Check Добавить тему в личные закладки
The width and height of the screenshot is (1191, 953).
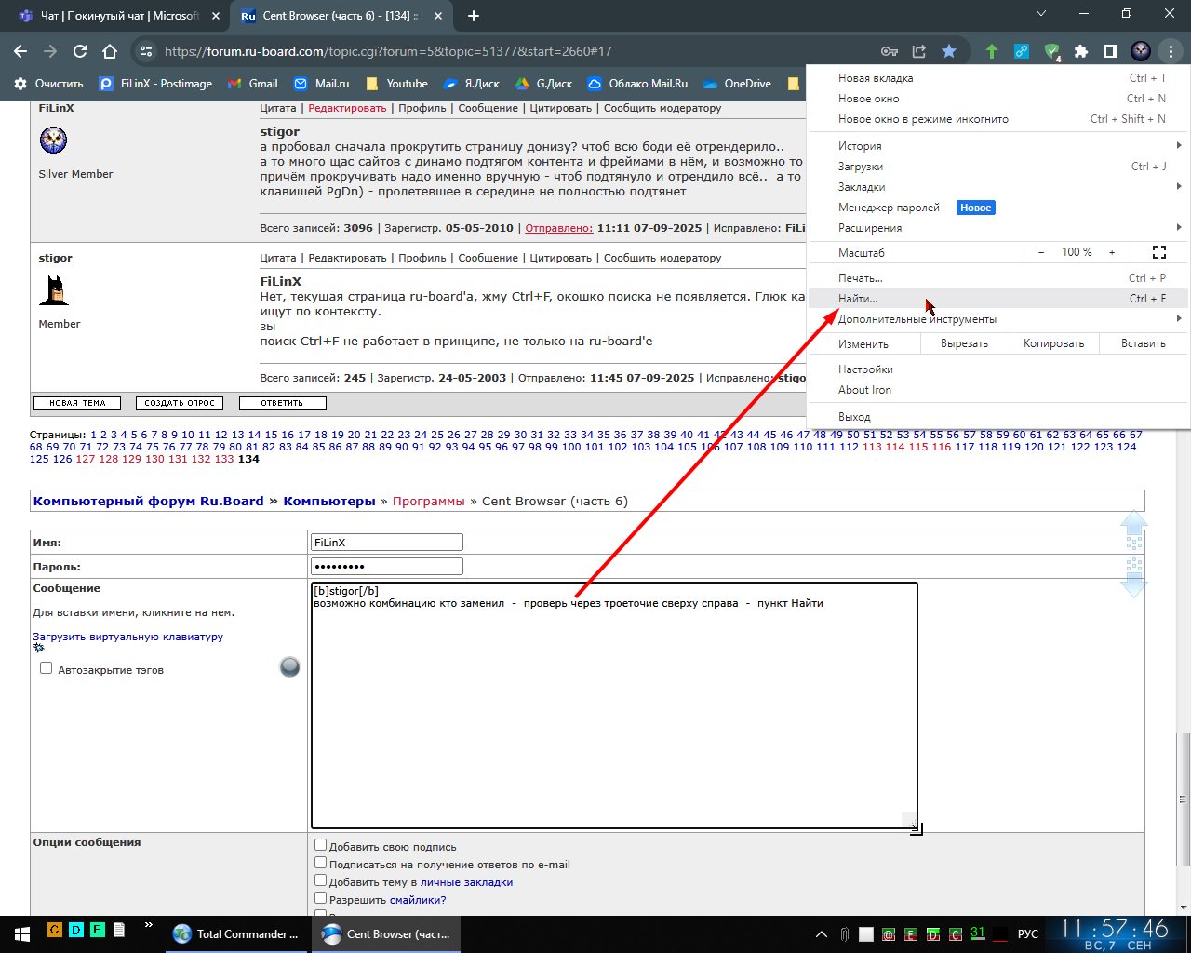[x=320, y=880]
